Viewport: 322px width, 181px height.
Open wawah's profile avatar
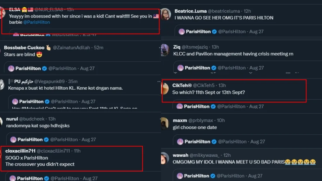165,158
